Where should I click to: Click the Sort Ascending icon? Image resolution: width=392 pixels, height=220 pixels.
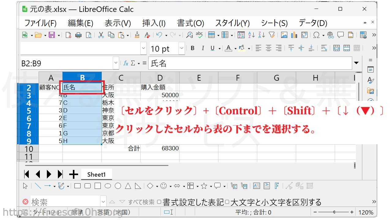pyautogui.click(x=251, y=35)
